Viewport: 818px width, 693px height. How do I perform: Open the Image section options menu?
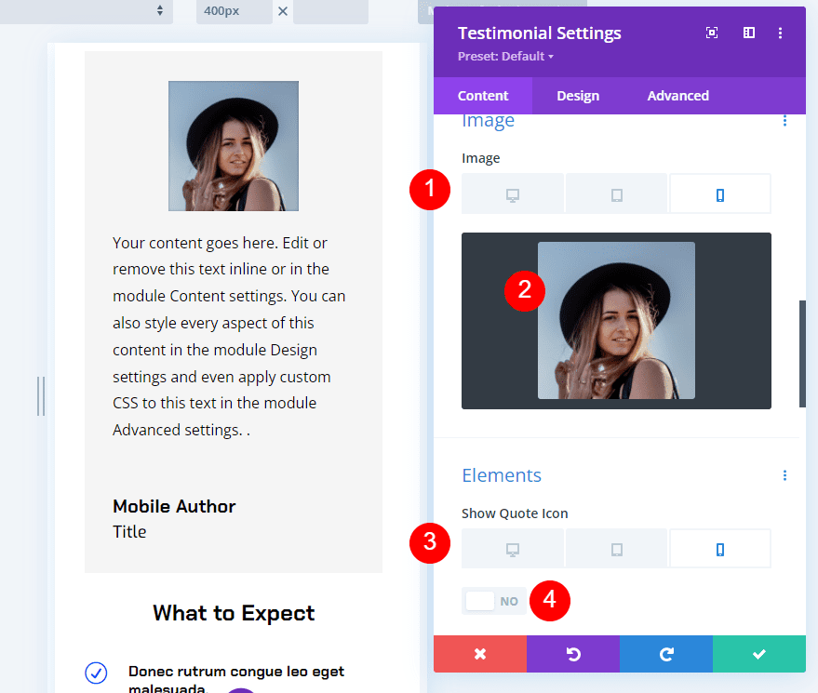click(x=784, y=120)
